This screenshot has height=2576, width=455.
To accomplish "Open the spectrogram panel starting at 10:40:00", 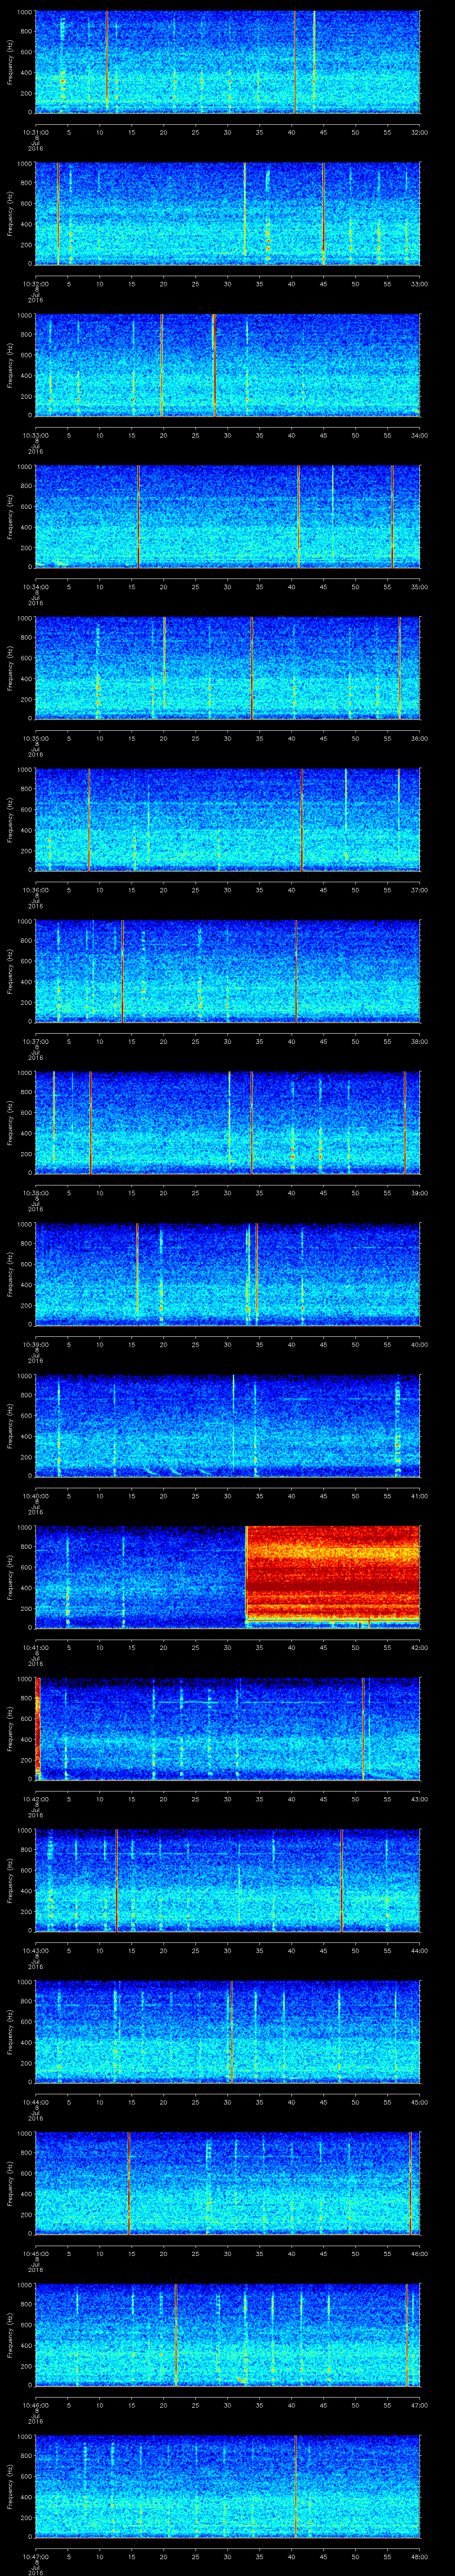I will coord(227,1426).
